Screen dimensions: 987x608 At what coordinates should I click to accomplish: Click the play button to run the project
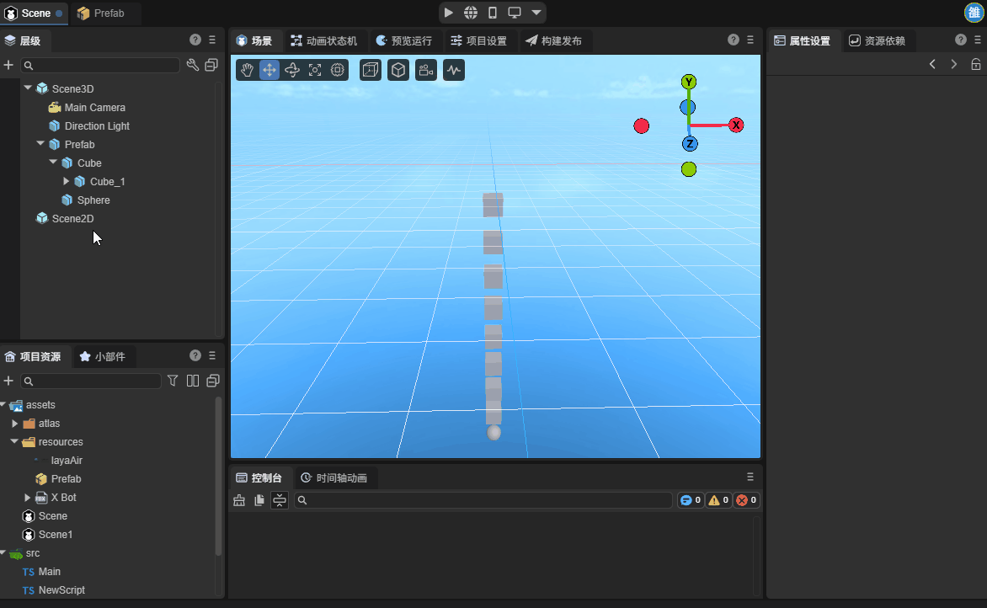point(449,13)
